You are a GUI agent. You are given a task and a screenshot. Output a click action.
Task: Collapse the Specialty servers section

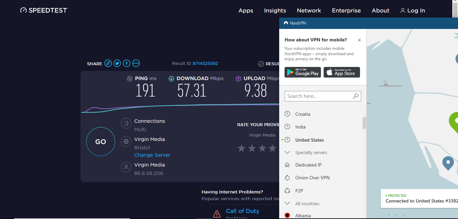coord(287,152)
